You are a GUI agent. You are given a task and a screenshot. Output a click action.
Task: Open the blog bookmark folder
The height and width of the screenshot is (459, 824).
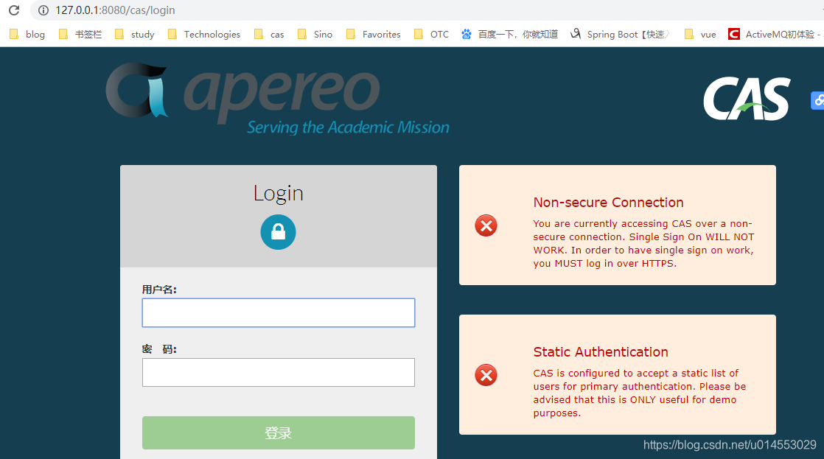click(x=28, y=34)
